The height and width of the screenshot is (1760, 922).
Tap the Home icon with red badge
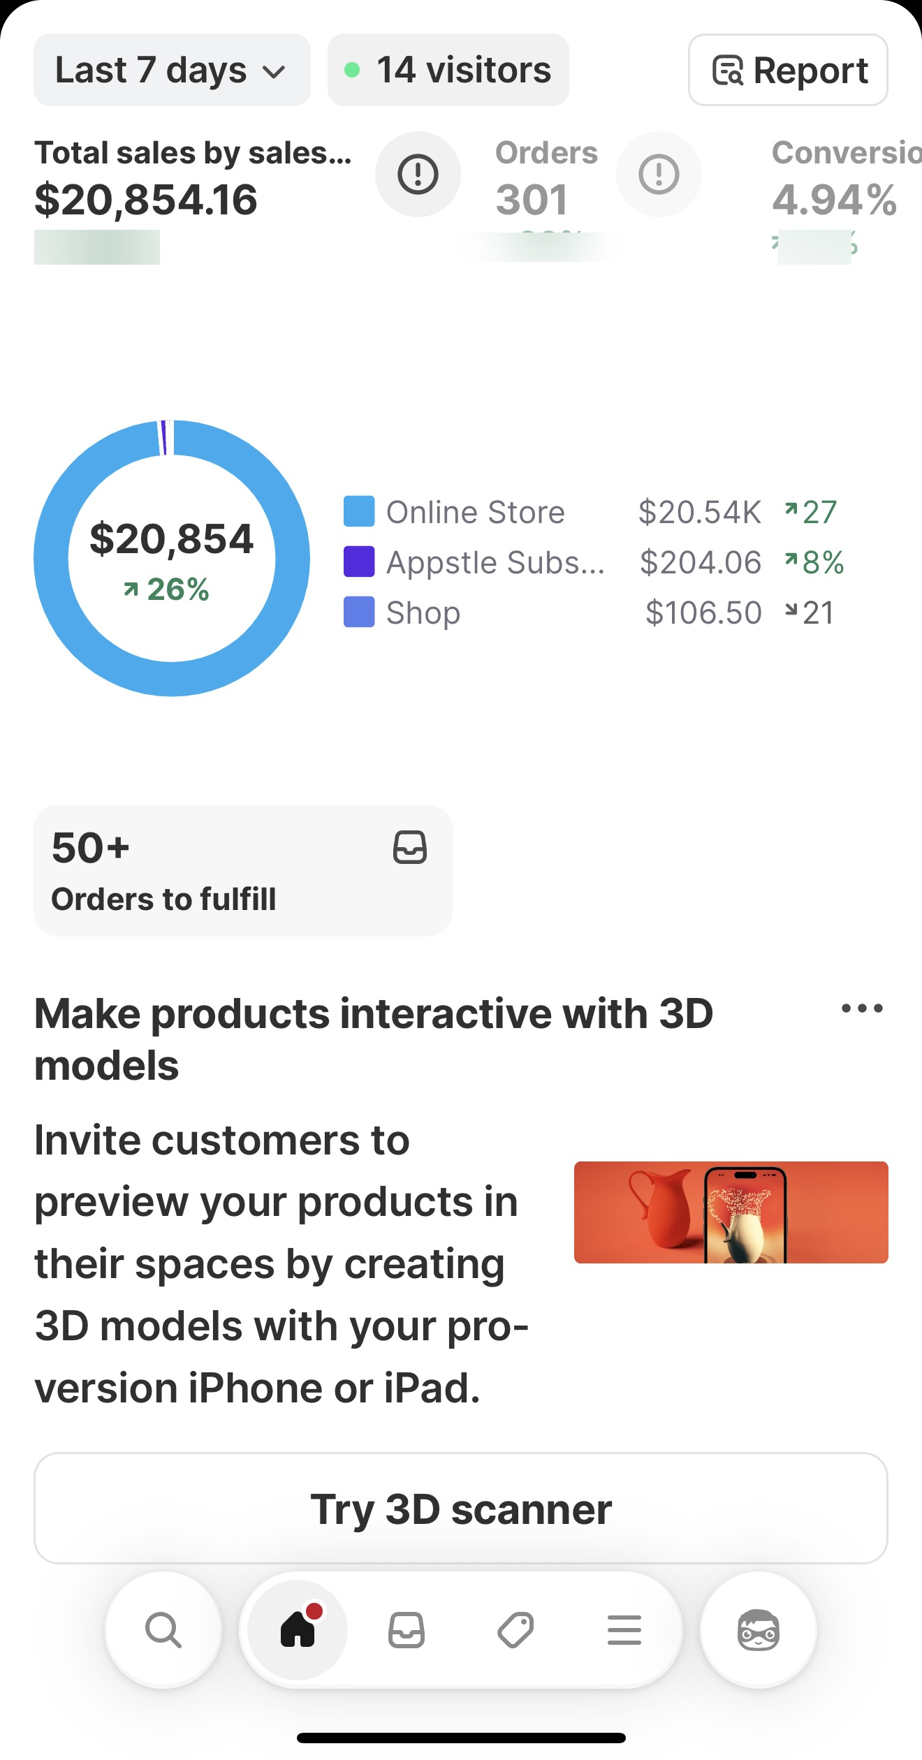tap(298, 1630)
